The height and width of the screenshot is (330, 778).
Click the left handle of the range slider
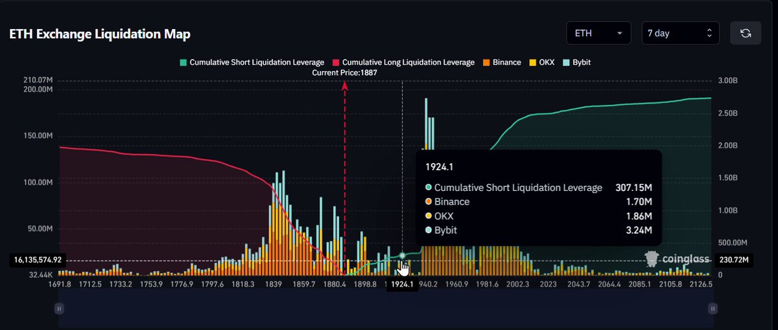[x=60, y=309]
